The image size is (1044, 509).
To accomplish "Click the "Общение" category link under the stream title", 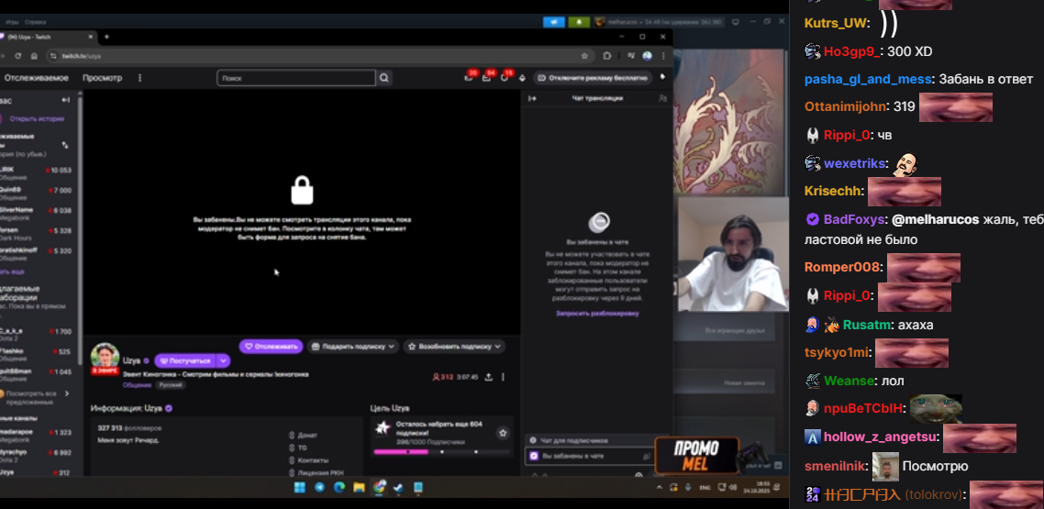I will pyautogui.click(x=136, y=385).
